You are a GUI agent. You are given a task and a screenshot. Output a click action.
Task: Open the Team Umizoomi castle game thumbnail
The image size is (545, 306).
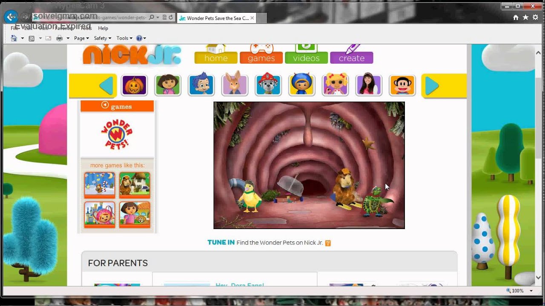pyautogui.click(x=100, y=215)
